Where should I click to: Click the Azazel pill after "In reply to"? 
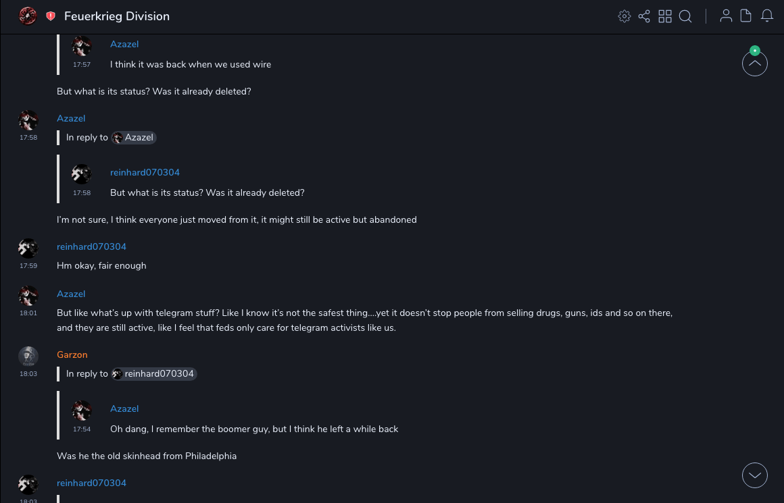click(x=134, y=138)
